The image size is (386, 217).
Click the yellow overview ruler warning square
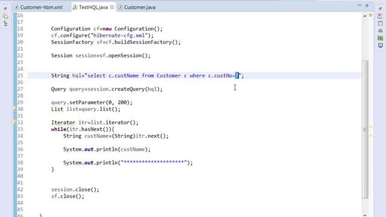tap(370, 15)
